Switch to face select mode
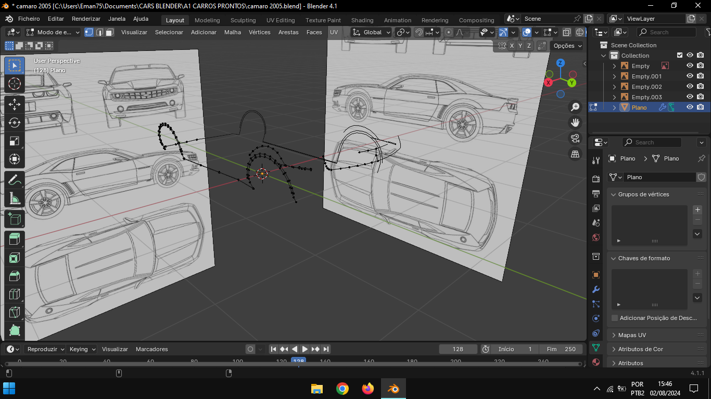The width and height of the screenshot is (711, 399). [109, 32]
